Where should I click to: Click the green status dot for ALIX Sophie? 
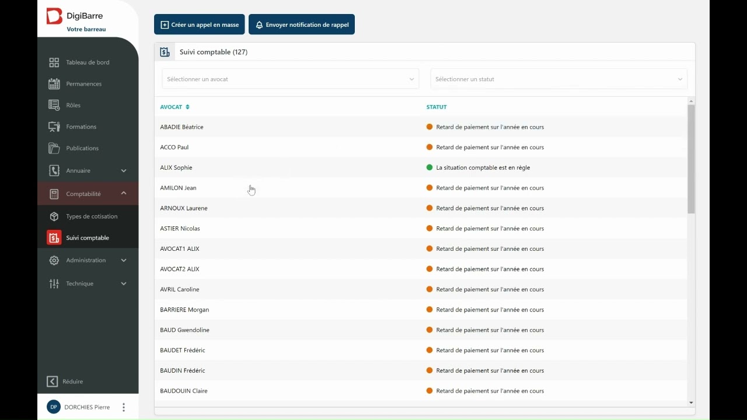point(430,168)
